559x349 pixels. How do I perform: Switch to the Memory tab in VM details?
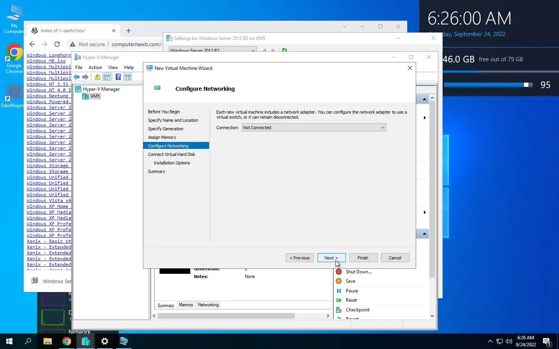[186, 305]
